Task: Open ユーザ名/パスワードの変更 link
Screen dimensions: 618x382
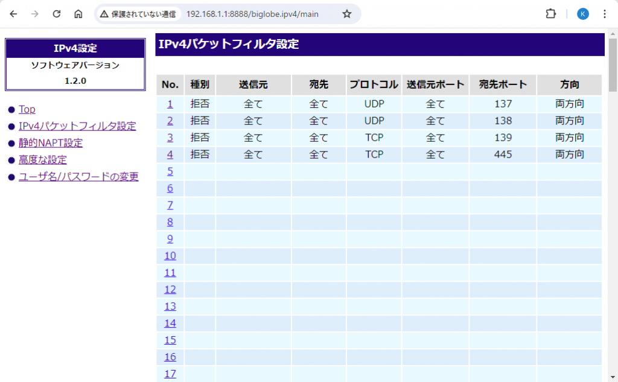Action: 78,177
